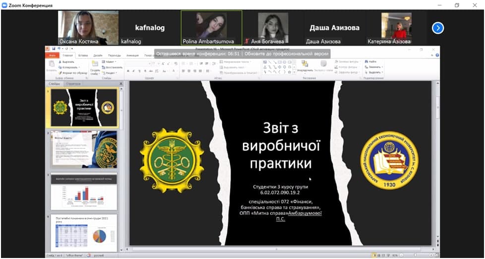Click the Reset (Восстановить) slide command
485x259 pixels.
(x=112, y=67)
